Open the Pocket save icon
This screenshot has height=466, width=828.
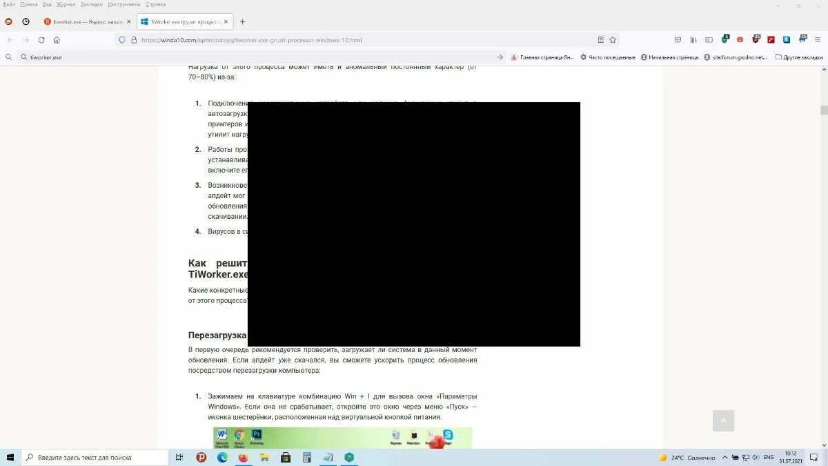pyautogui.click(x=678, y=40)
